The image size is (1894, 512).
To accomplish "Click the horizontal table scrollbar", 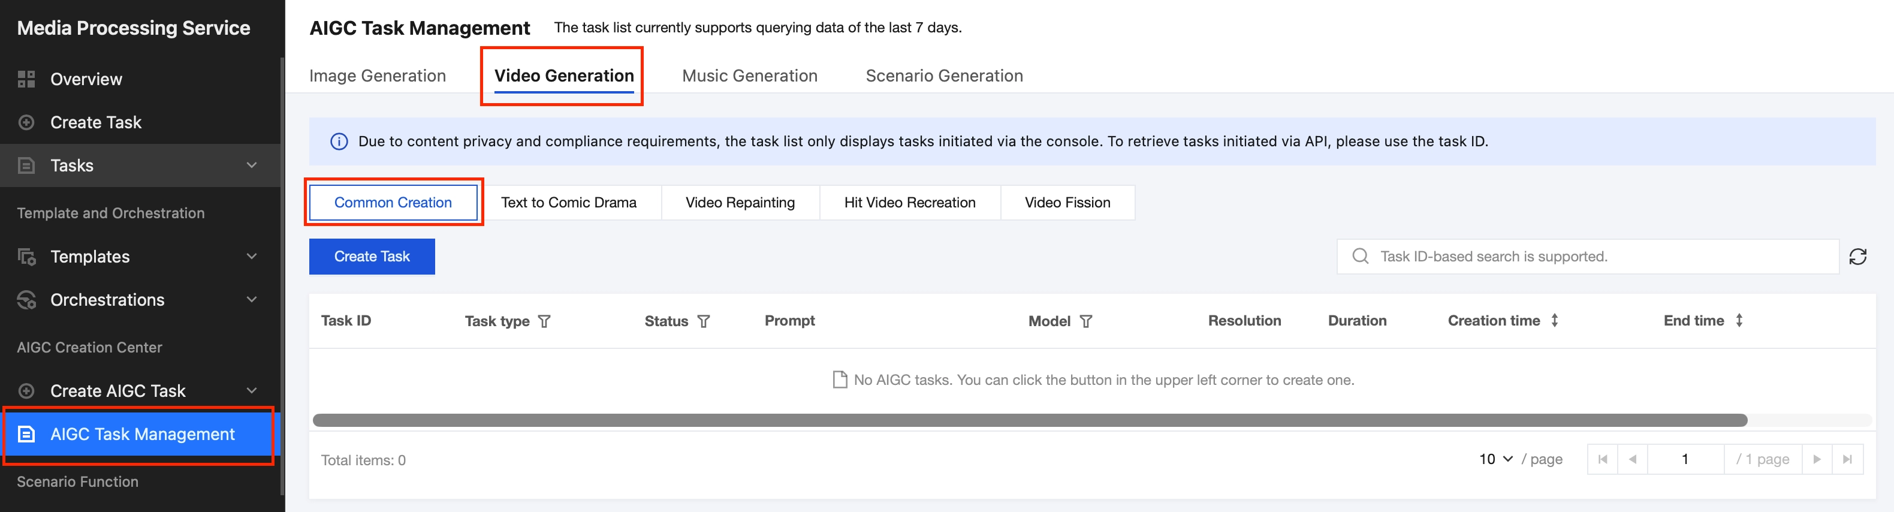I will coord(1029,420).
